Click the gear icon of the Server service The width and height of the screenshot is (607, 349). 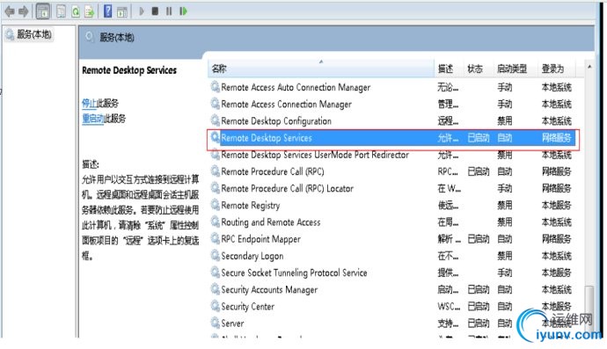[x=215, y=323]
